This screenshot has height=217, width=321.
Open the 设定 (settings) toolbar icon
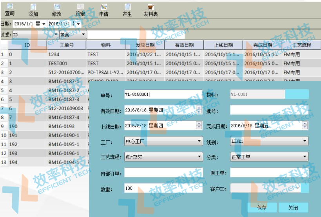(80, 7)
